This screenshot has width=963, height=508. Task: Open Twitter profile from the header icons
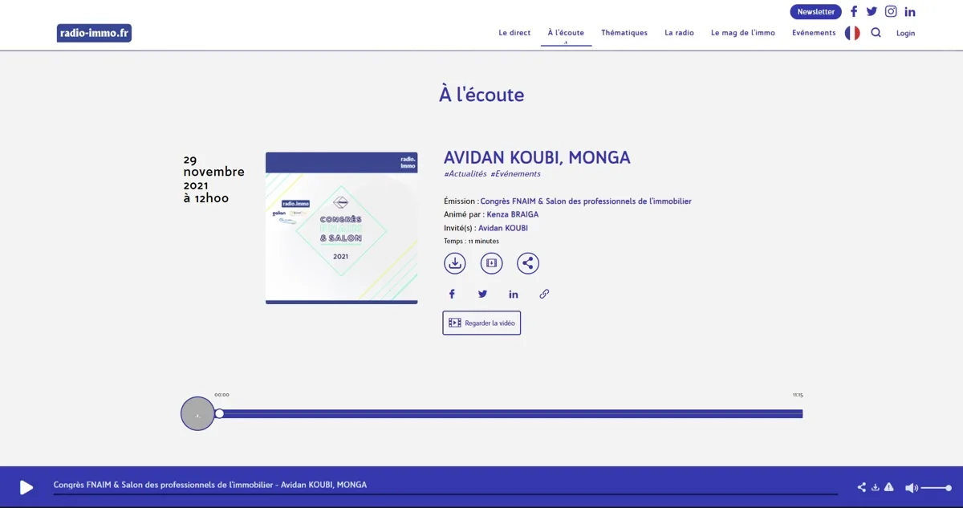pos(872,11)
